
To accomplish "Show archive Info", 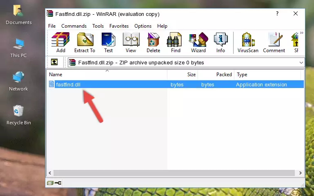I will 220,42.
